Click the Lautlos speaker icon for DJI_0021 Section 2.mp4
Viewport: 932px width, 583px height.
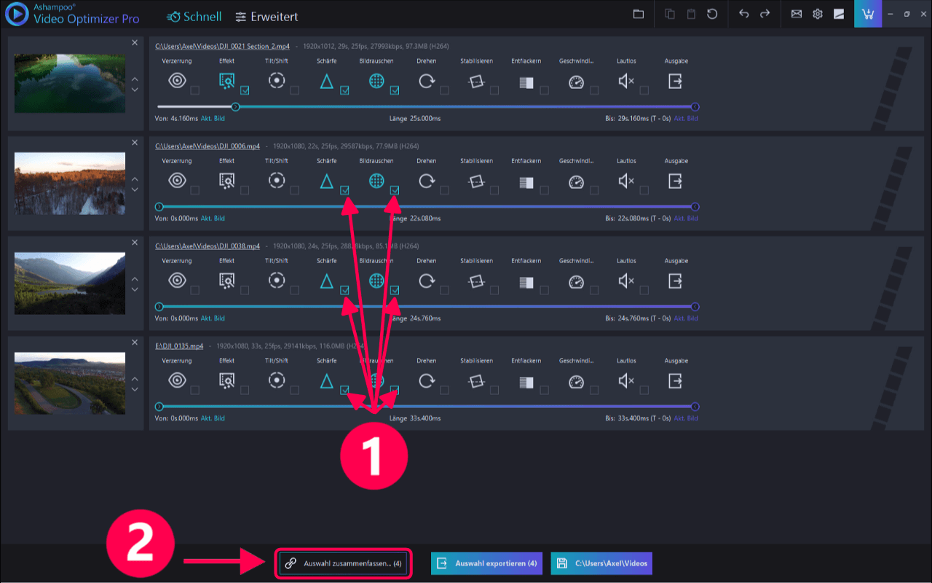pyautogui.click(x=626, y=81)
